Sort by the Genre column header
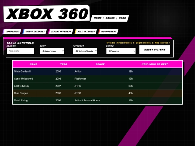Viewport: 195px width, 146px height. tap(100, 64)
